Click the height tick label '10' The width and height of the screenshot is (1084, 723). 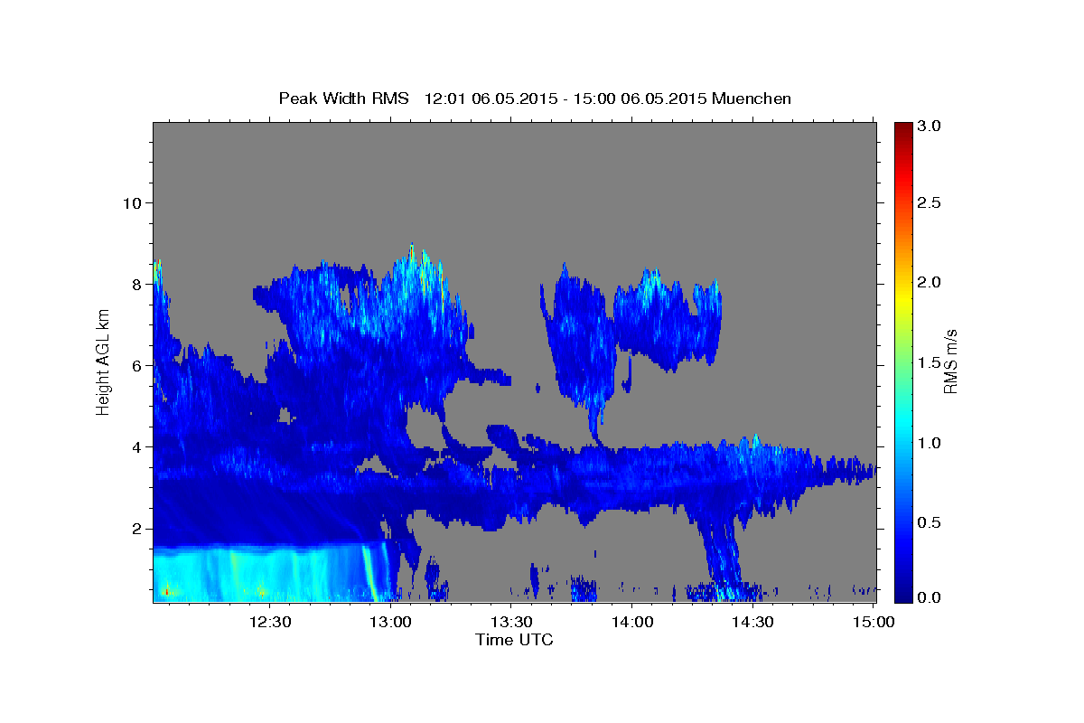[132, 202]
